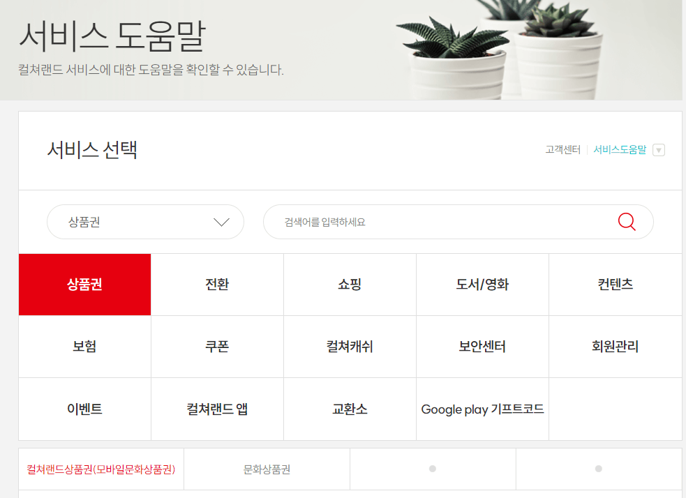This screenshot has height=498, width=686.
Task: Open the category selection chevron arrow
Action: [222, 221]
